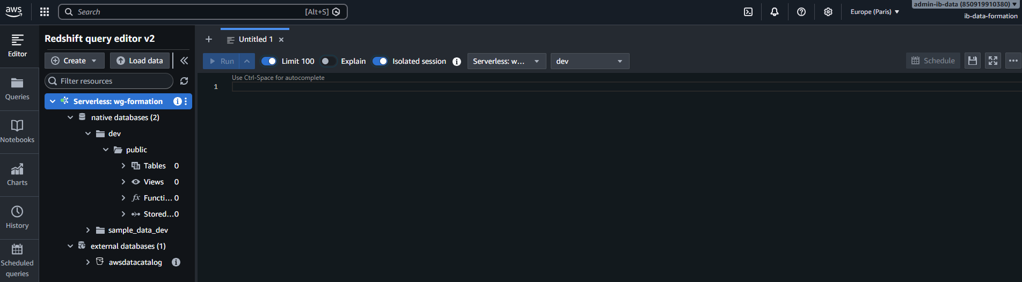Click the Filter resources field
This screenshot has width=1022, height=282.
click(109, 81)
